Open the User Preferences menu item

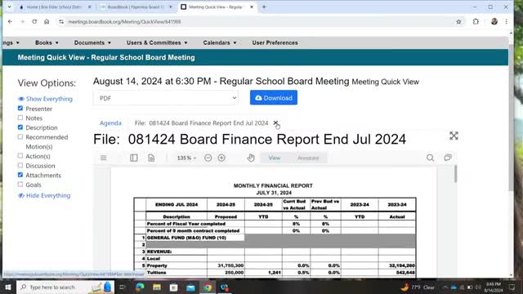tap(275, 42)
